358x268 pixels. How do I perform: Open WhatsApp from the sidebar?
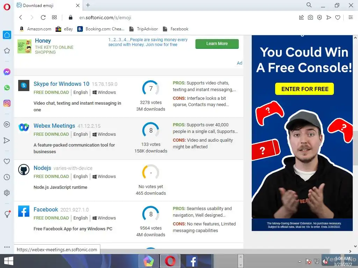(7, 88)
